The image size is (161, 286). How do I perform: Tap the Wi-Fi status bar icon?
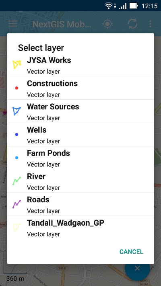tap(108, 6)
